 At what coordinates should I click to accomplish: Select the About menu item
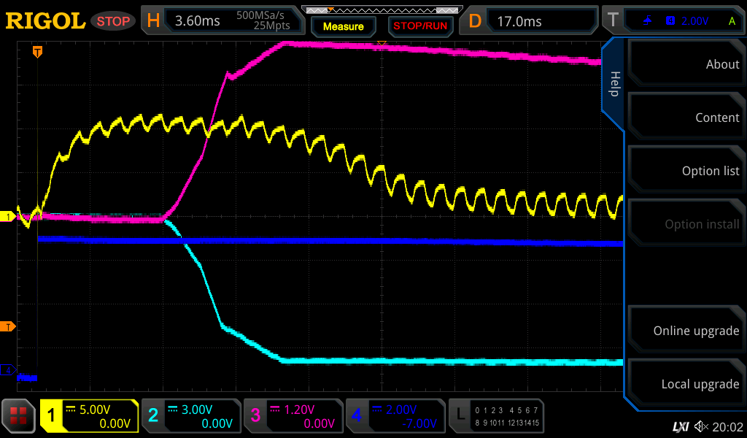point(686,64)
